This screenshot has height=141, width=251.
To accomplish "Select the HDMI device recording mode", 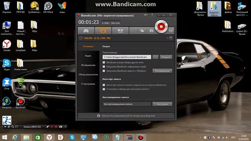I will pyautogui.click(x=120, y=31).
